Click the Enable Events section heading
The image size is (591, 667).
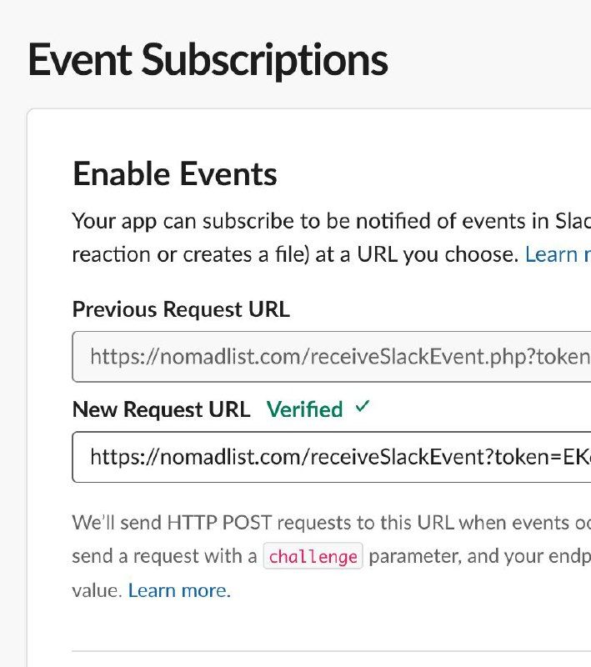(175, 174)
